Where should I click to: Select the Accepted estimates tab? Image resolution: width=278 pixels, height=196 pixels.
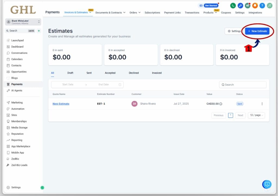[x=110, y=73]
